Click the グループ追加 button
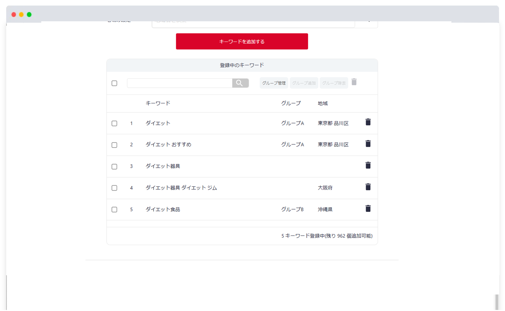 click(x=304, y=83)
